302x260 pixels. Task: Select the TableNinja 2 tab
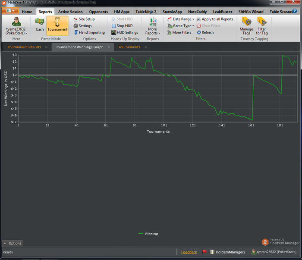coord(146,12)
